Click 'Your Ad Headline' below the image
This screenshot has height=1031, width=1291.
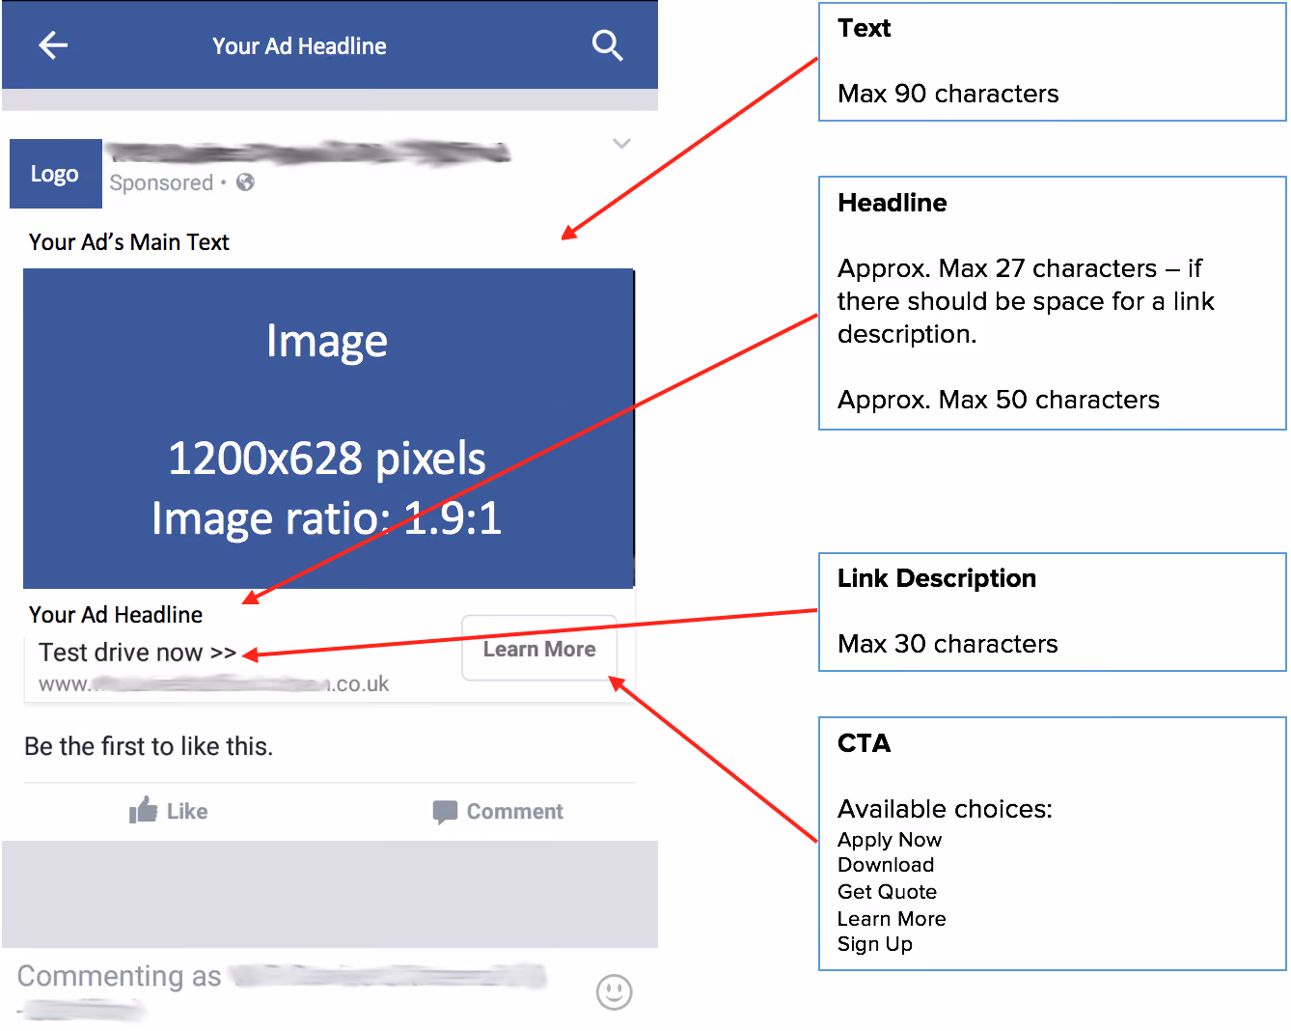pyautogui.click(x=116, y=615)
